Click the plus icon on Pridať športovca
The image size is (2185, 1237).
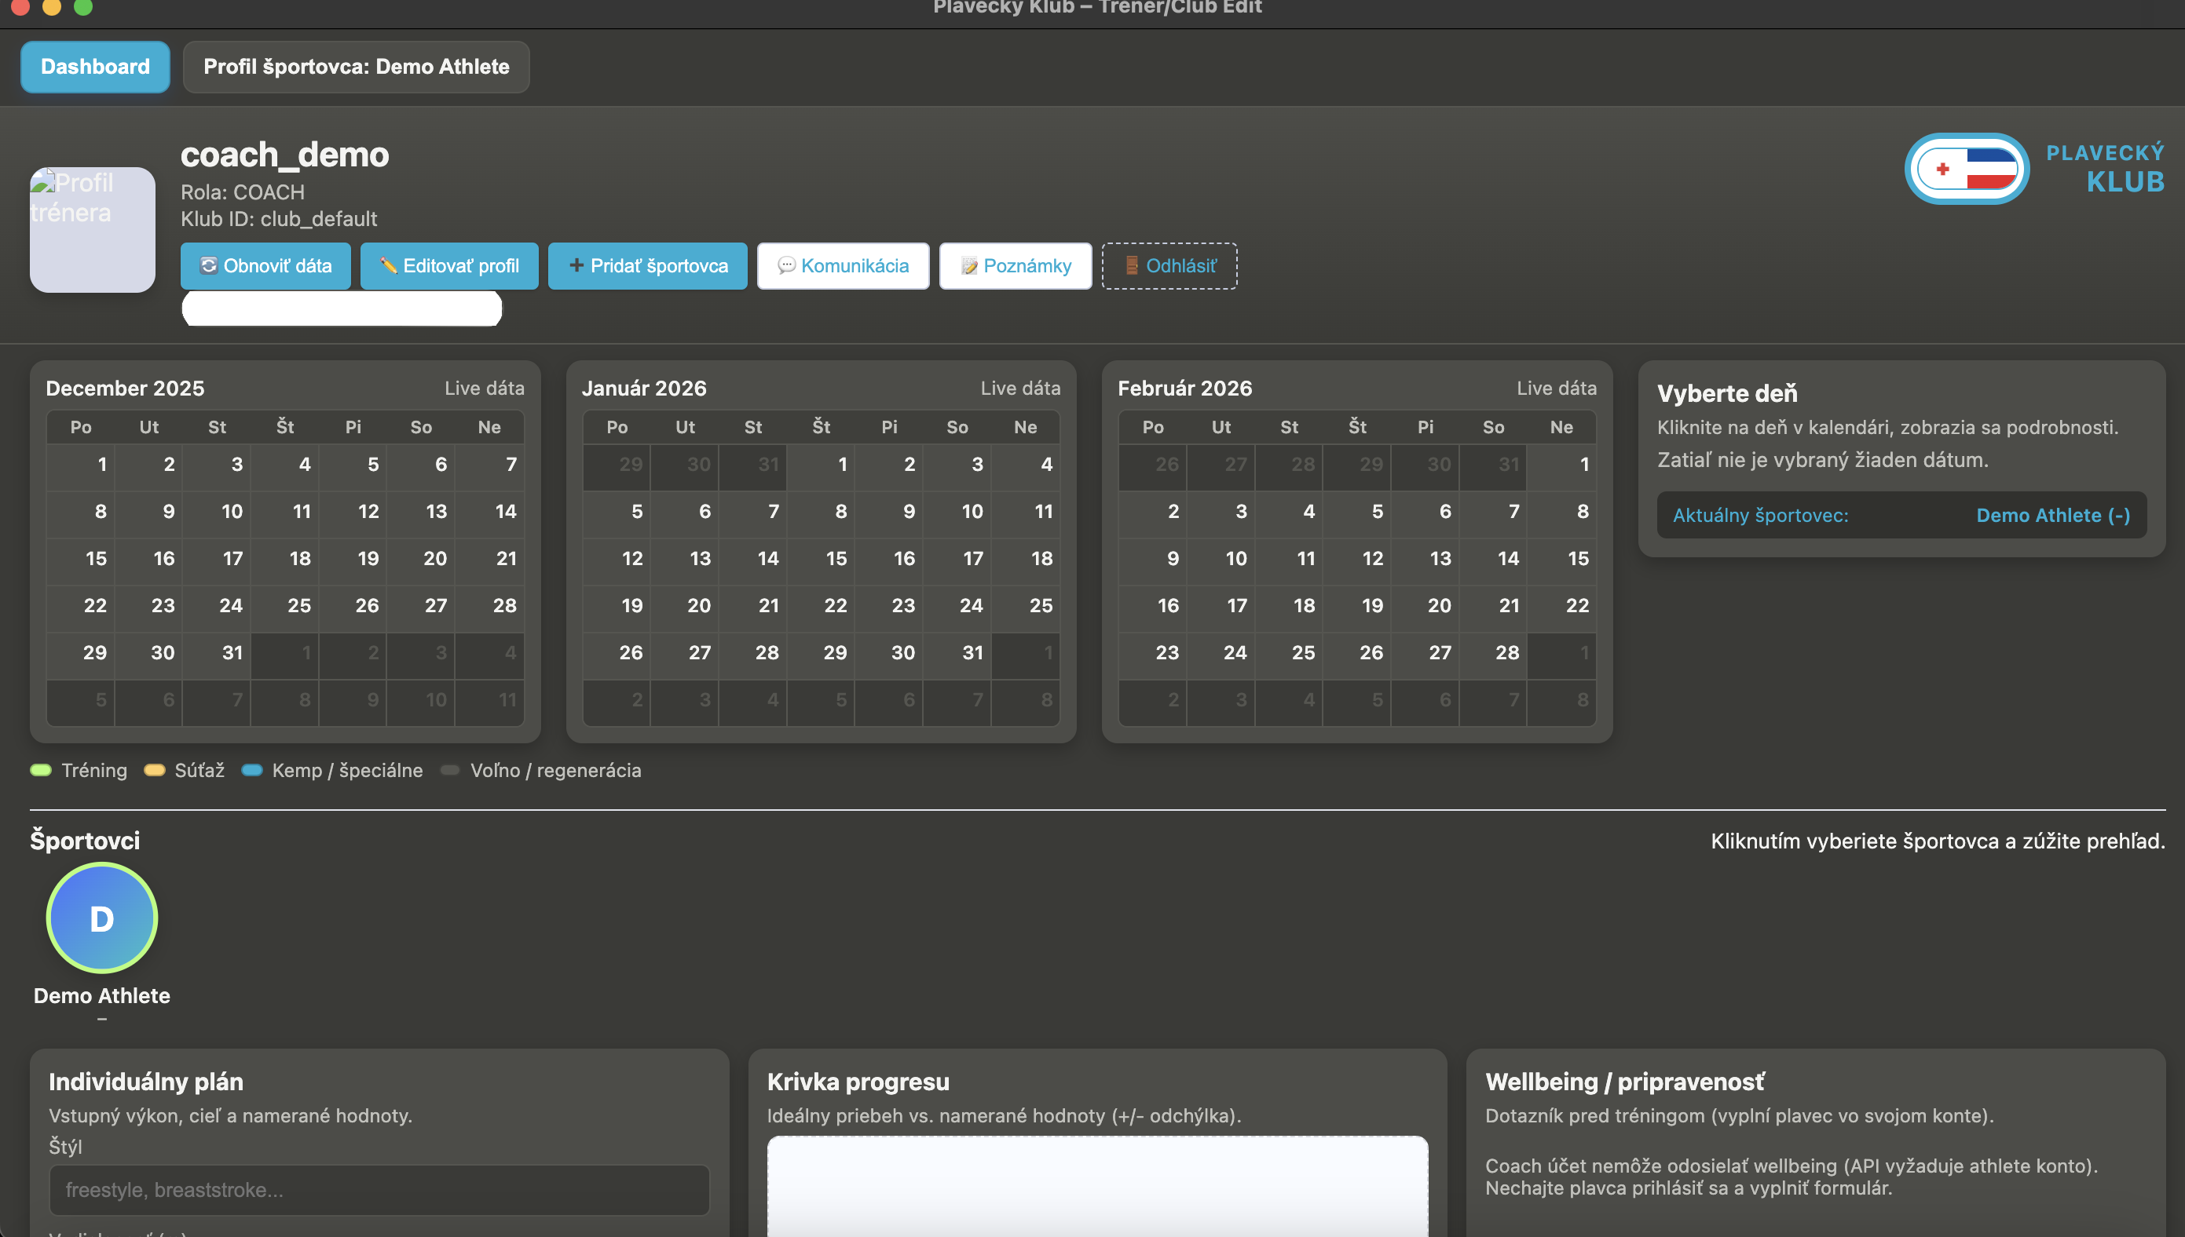[576, 266]
